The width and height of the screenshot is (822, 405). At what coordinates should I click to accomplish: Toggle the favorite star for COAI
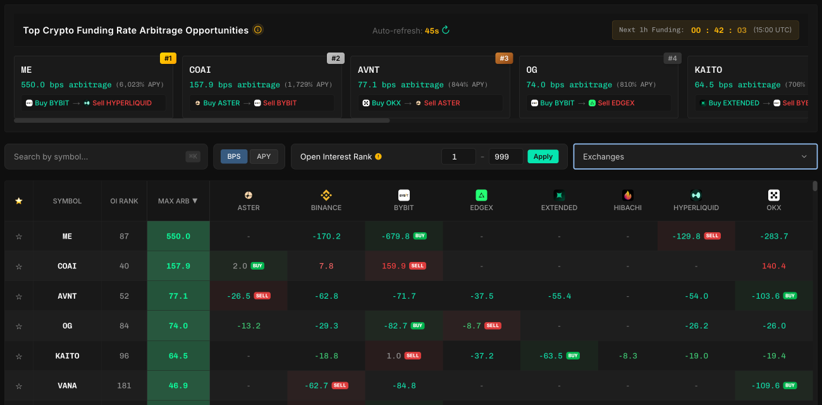[x=19, y=266]
